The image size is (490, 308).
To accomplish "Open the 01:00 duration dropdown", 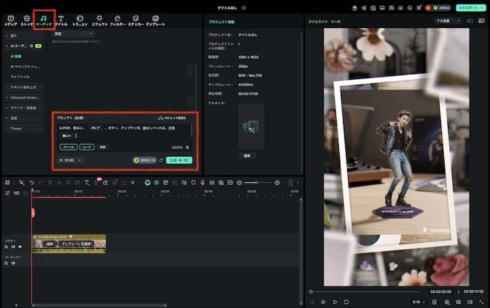I will pos(71,160).
